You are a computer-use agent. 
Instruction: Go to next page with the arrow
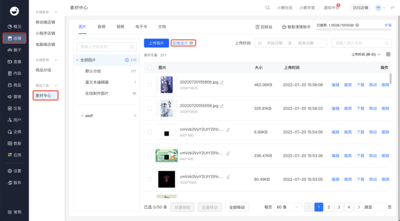(358, 207)
